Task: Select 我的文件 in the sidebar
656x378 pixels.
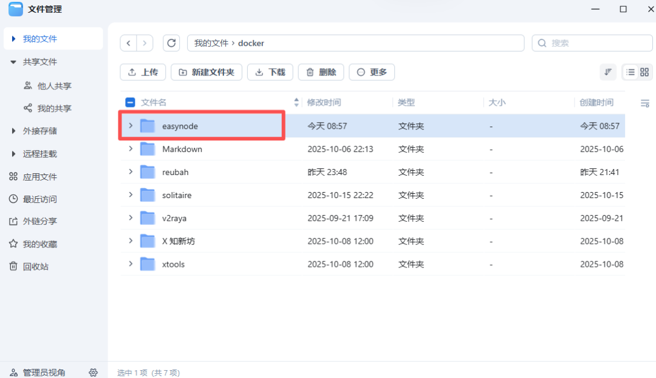Action: [36, 38]
